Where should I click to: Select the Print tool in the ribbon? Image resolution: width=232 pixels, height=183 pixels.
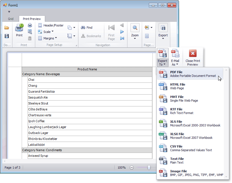[x=19, y=31]
